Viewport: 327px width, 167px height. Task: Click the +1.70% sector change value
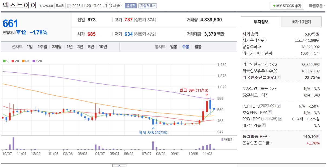313,143
